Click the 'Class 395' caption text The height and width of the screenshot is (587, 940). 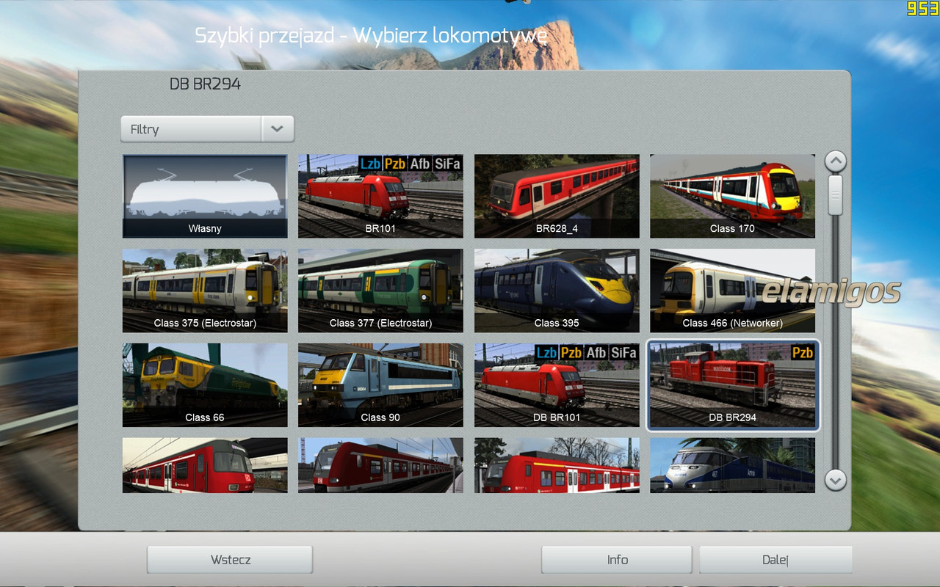click(x=557, y=323)
